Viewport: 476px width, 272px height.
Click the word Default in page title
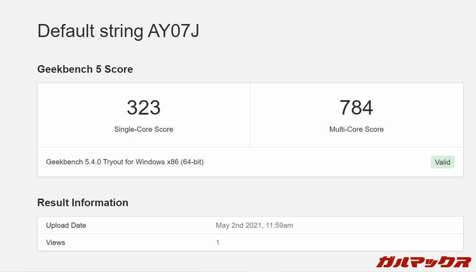(66, 31)
